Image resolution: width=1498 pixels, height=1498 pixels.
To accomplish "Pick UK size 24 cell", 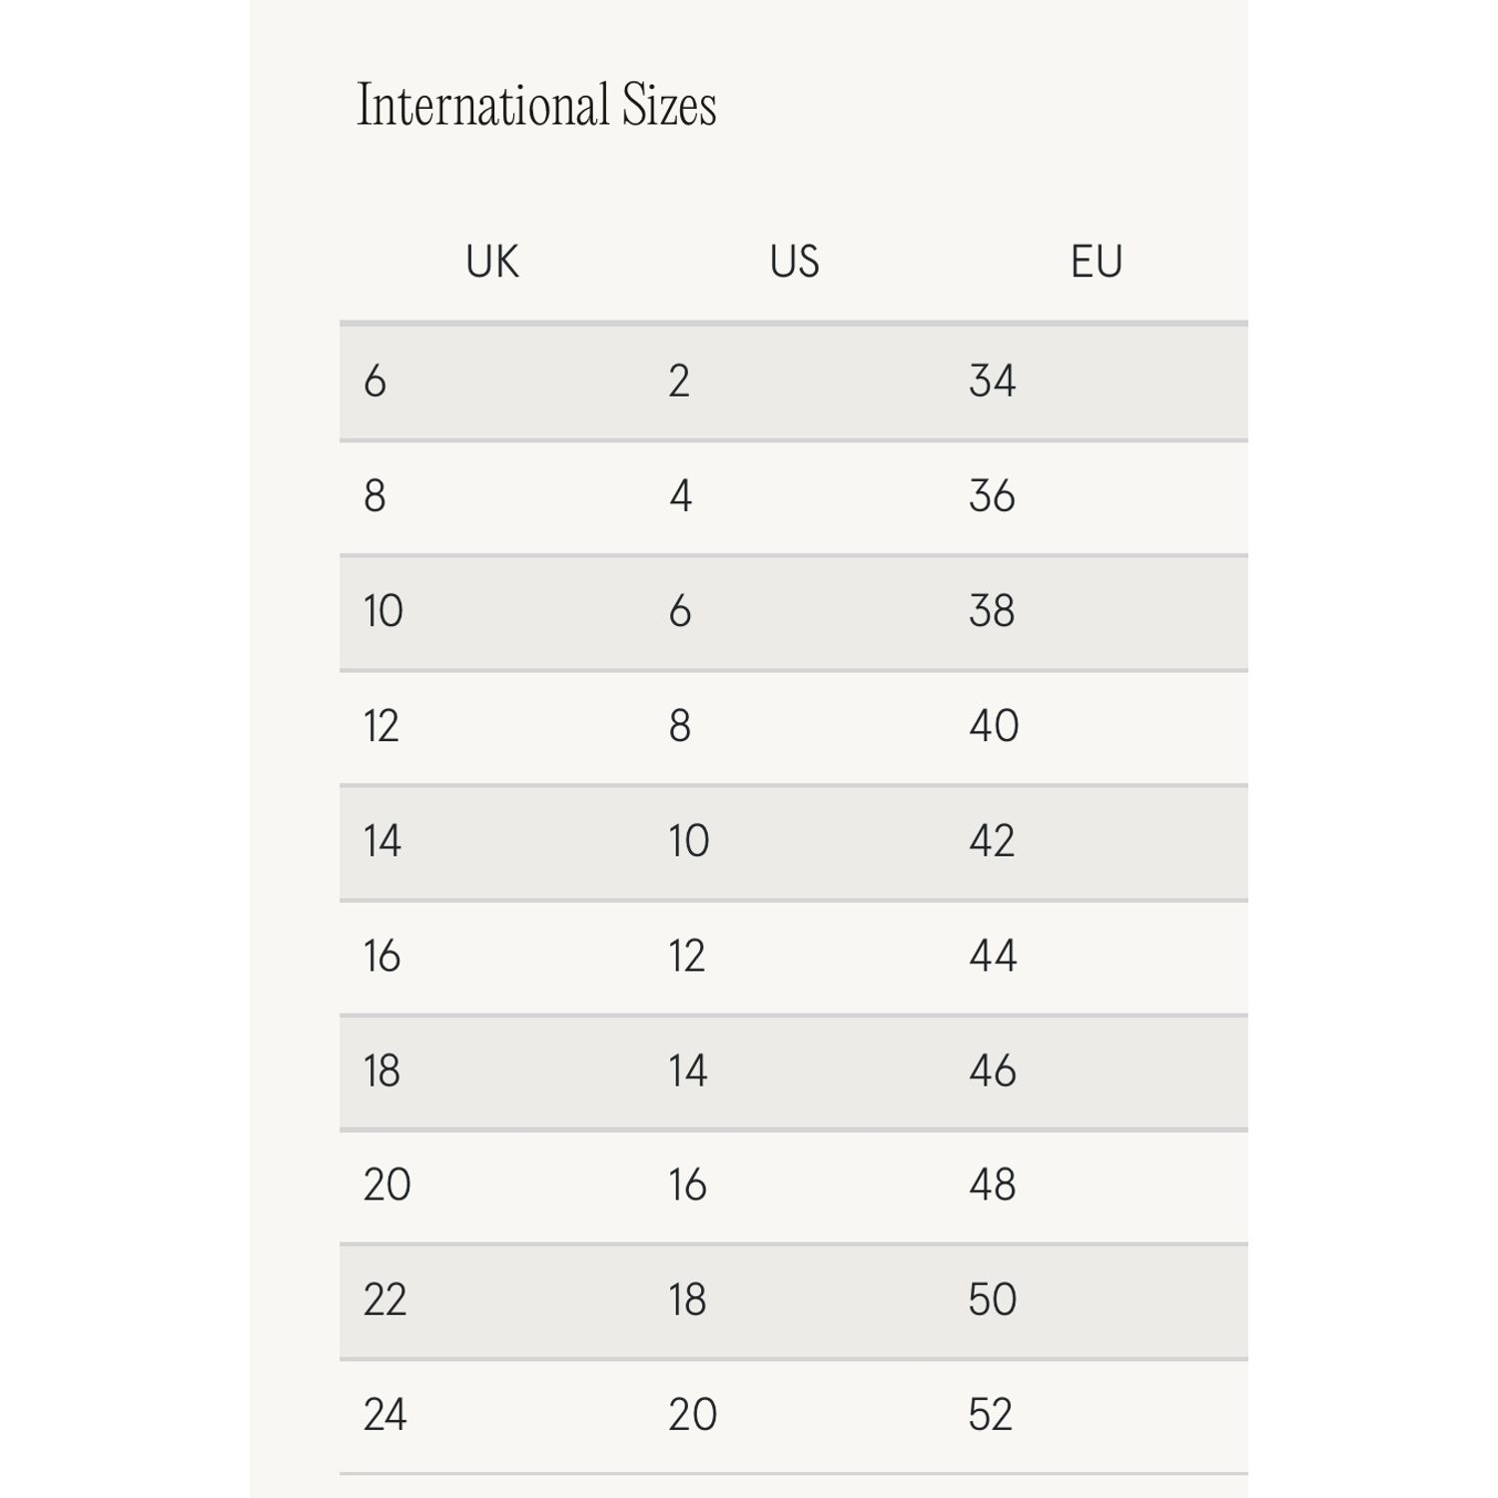I will [x=384, y=1415].
